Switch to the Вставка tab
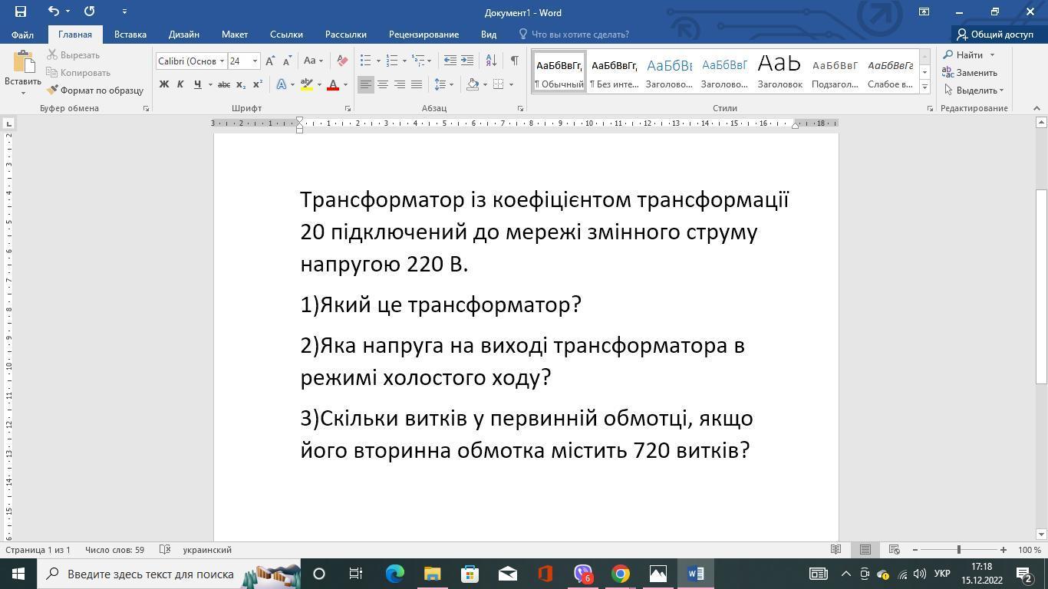 click(x=130, y=35)
